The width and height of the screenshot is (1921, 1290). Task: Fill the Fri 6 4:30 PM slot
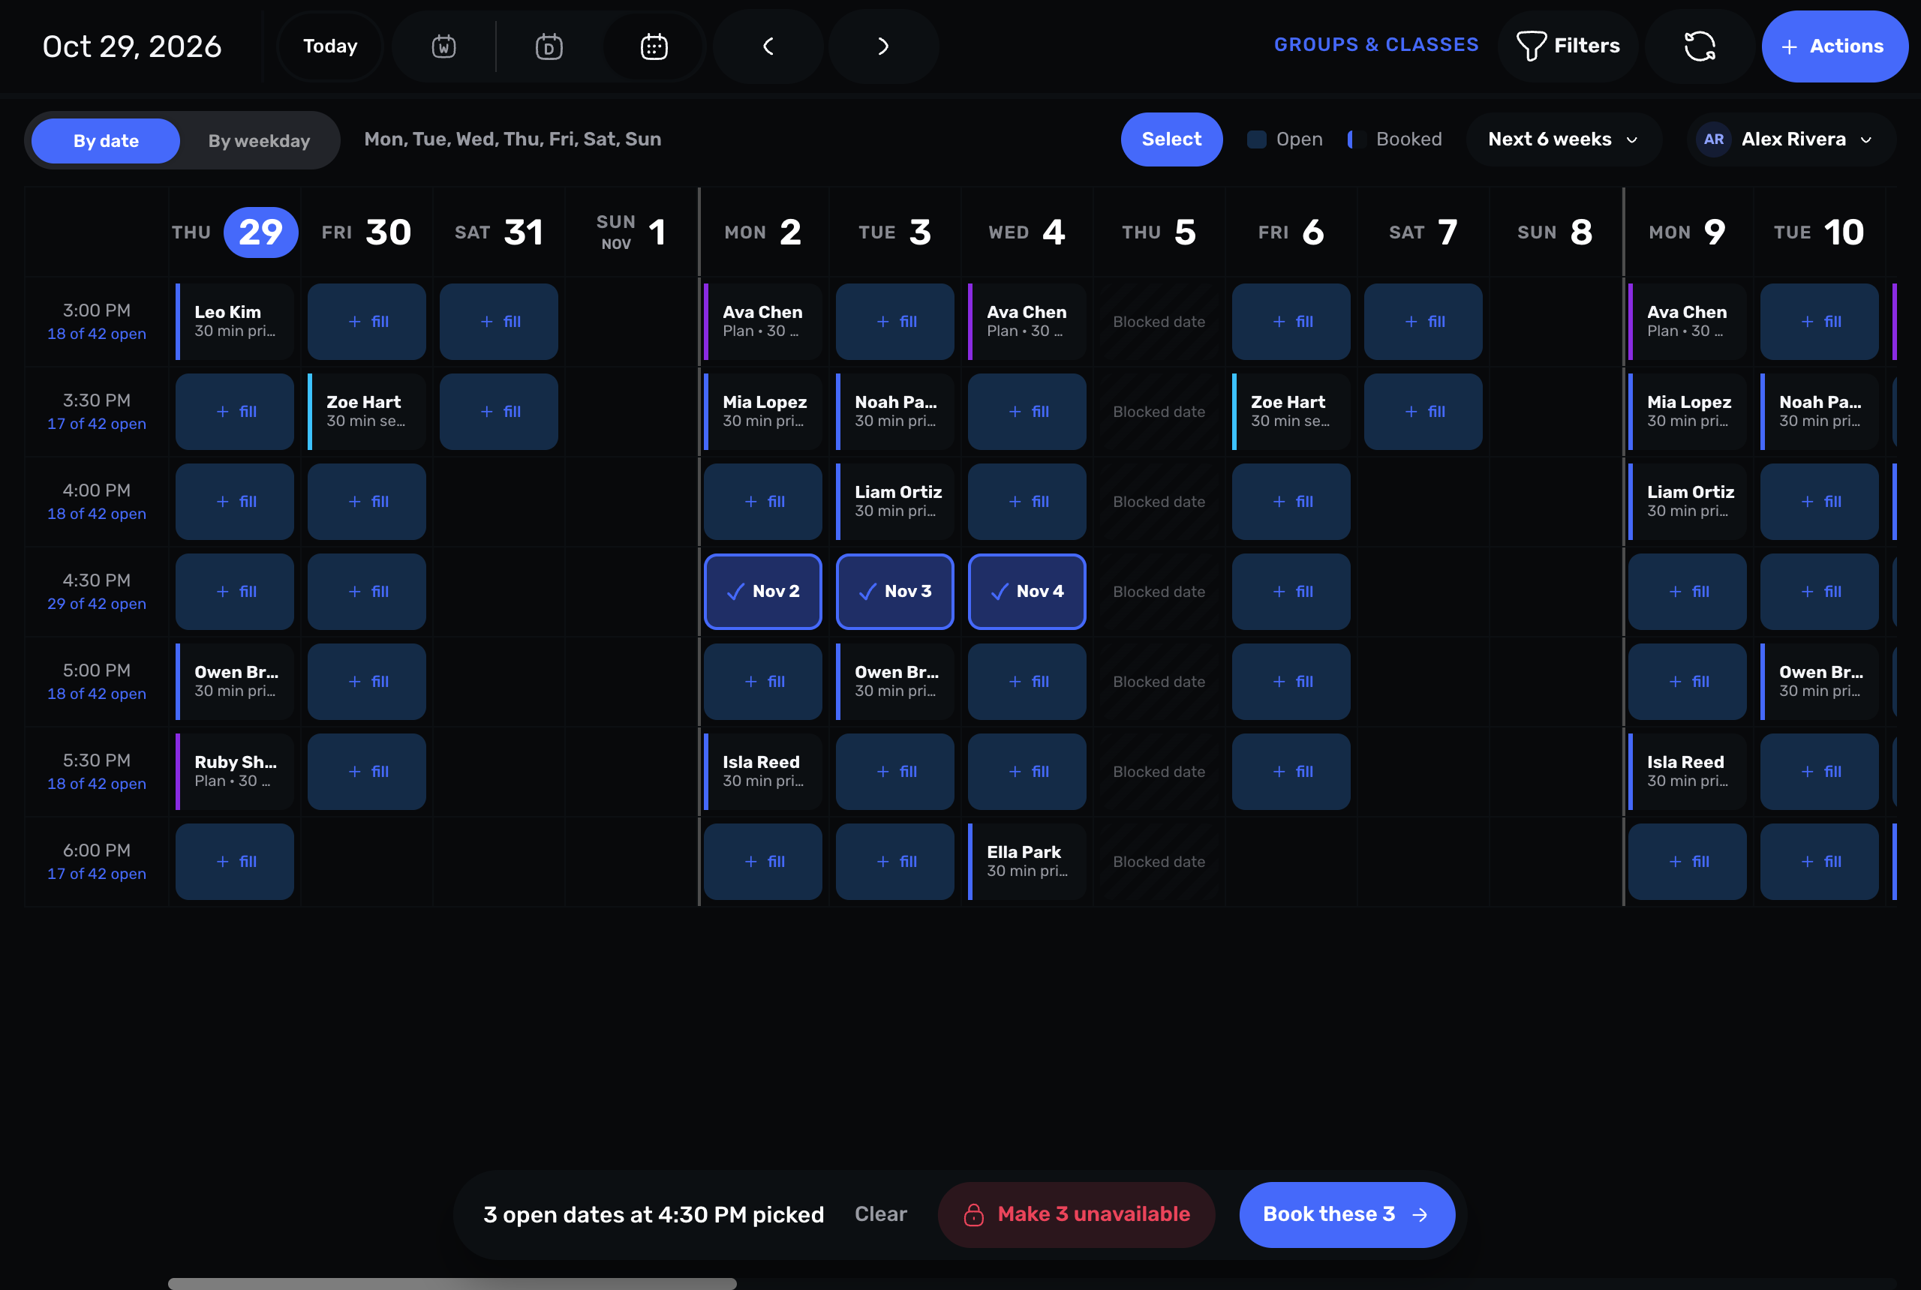pyautogui.click(x=1291, y=592)
